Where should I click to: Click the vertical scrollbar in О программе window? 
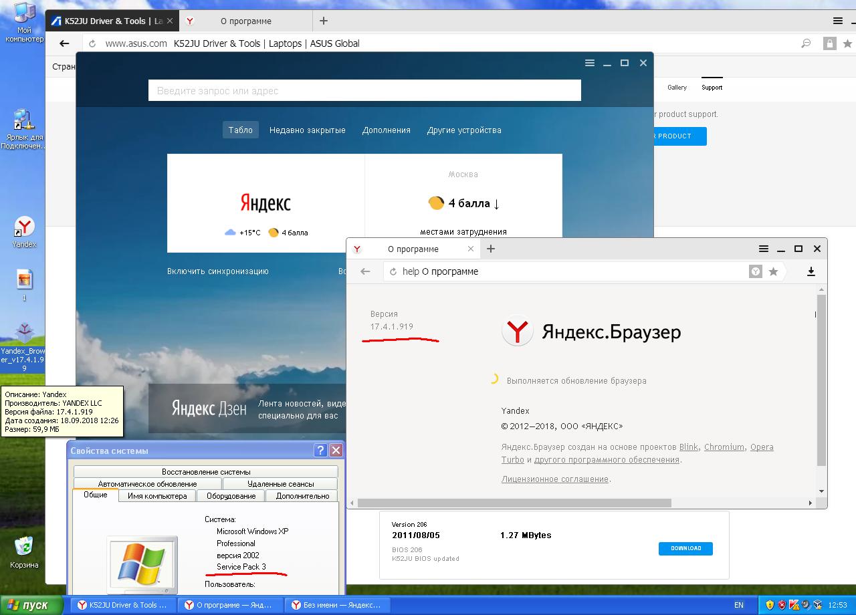(822, 379)
